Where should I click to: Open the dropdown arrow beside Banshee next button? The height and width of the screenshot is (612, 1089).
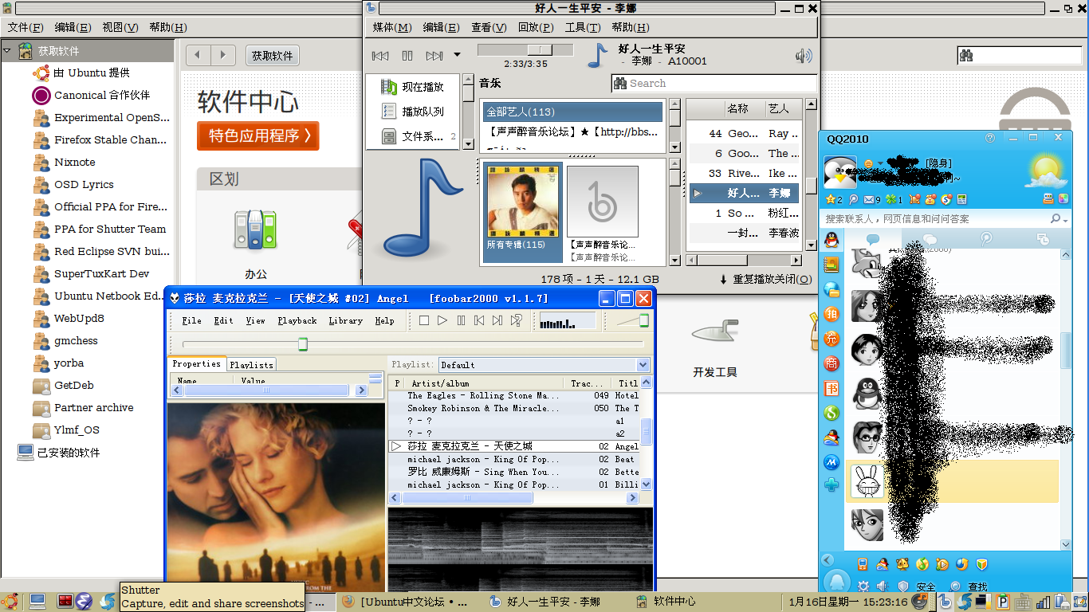(457, 55)
